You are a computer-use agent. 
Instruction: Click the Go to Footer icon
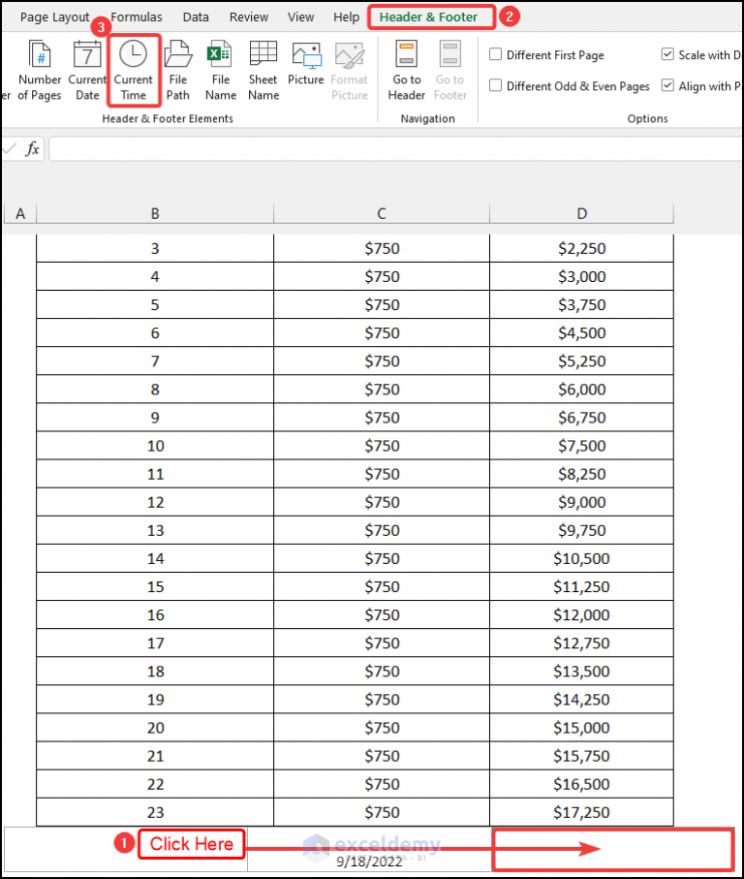(449, 54)
